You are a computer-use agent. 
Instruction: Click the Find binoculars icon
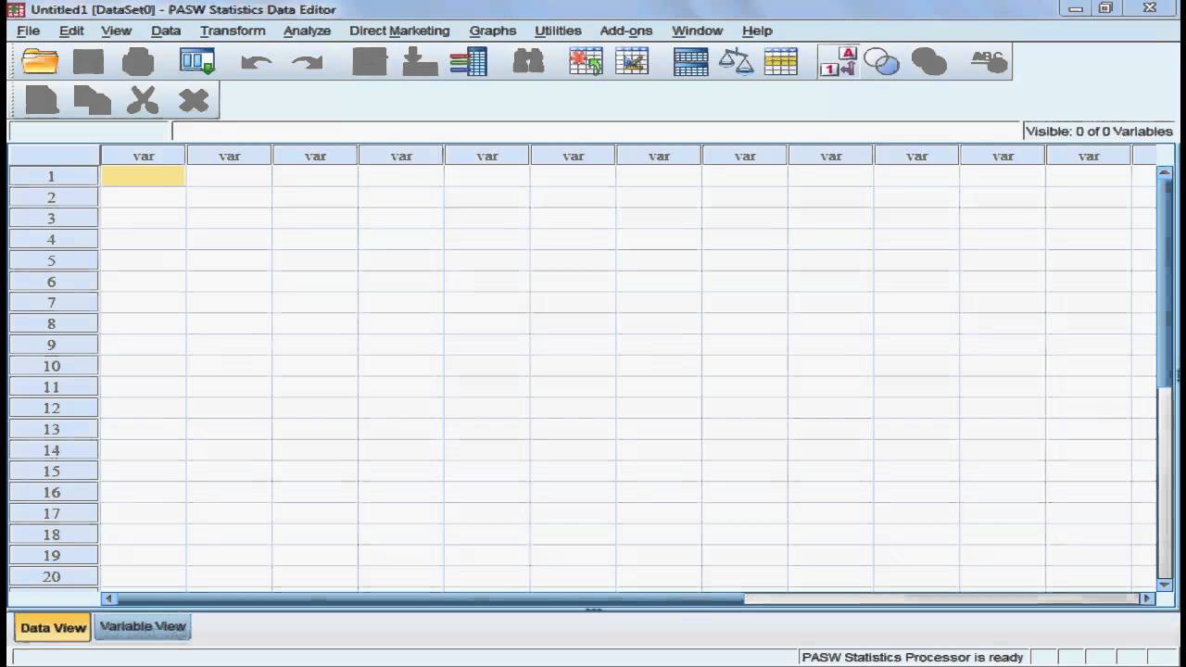point(528,62)
